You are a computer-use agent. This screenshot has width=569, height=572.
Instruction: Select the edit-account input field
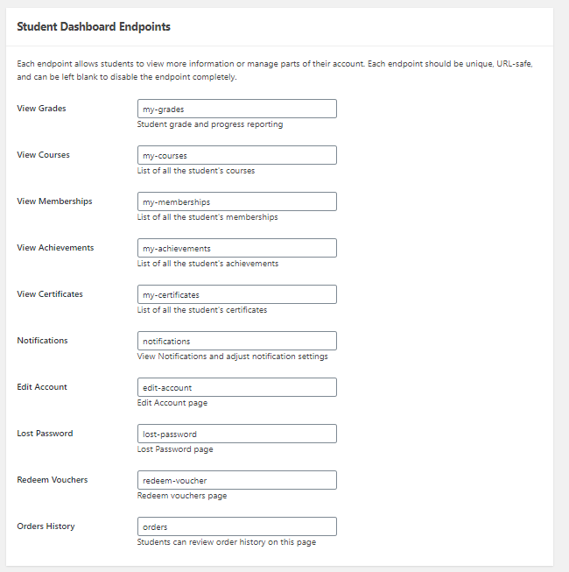[x=236, y=387]
